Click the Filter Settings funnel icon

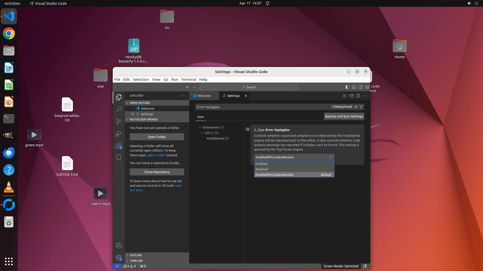pos(361,107)
